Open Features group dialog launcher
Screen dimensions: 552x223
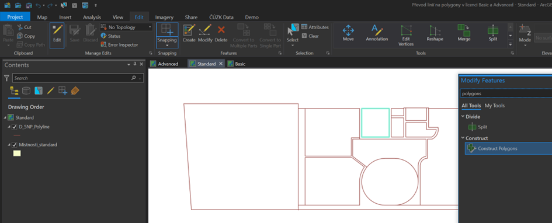click(280, 54)
